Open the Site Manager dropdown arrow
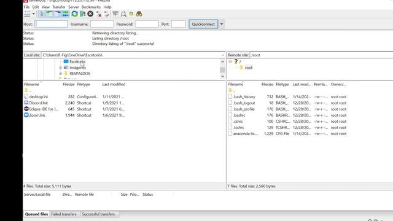Viewport: 393px width, 221px height. (x=34, y=14)
